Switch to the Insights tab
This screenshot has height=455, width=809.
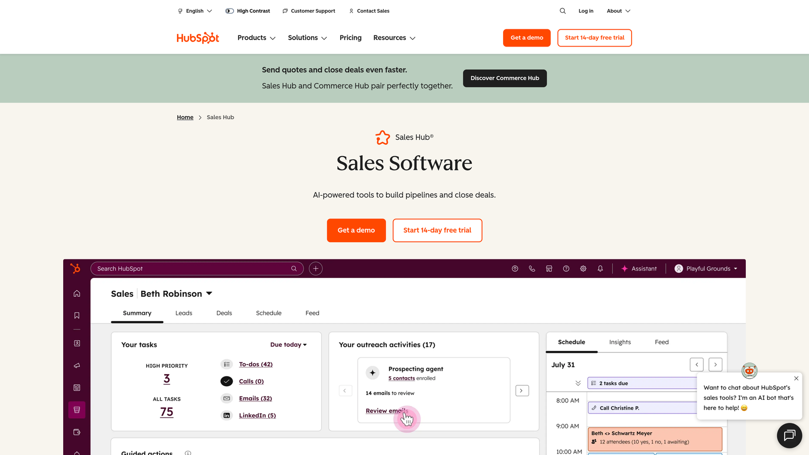(620, 342)
